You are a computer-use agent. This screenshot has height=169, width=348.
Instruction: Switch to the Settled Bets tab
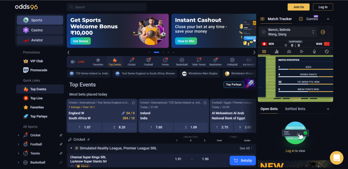pyautogui.click(x=295, y=109)
